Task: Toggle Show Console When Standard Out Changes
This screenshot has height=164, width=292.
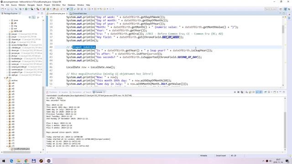Action: (x=257, y=92)
